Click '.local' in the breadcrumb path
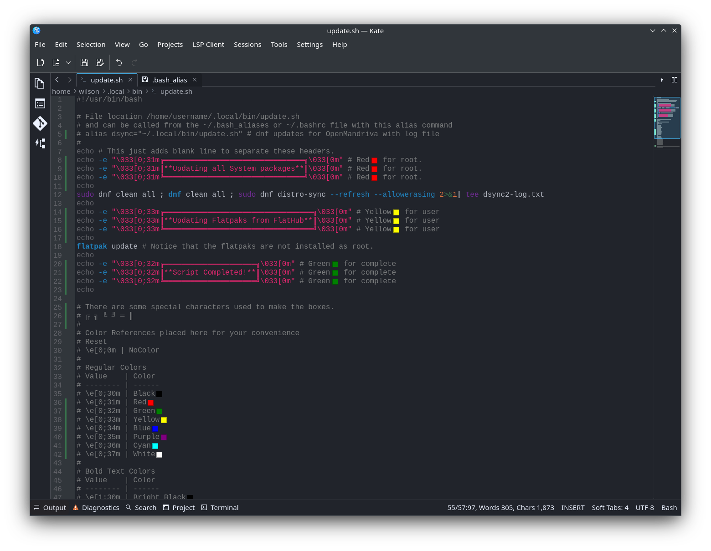 pyautogui.click(x=116, y=92)
